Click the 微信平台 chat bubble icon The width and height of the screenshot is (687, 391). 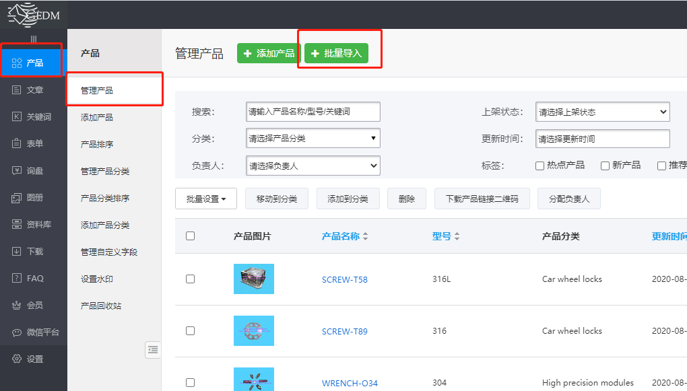[17, 332]
